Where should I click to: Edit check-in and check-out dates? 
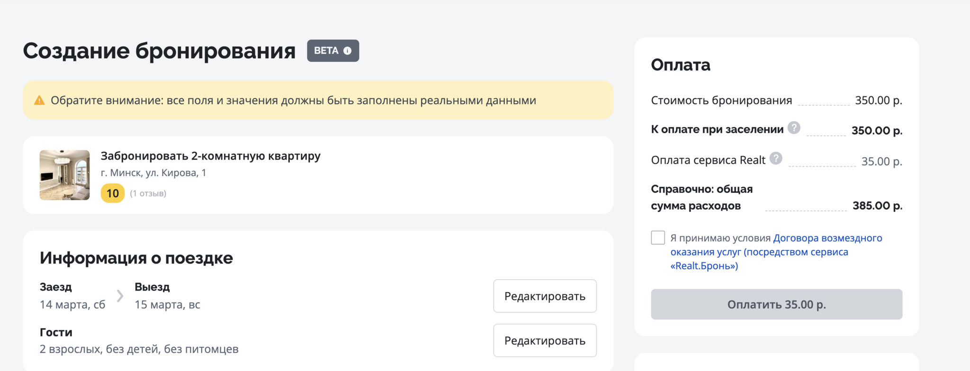click(x=545, y=296)
